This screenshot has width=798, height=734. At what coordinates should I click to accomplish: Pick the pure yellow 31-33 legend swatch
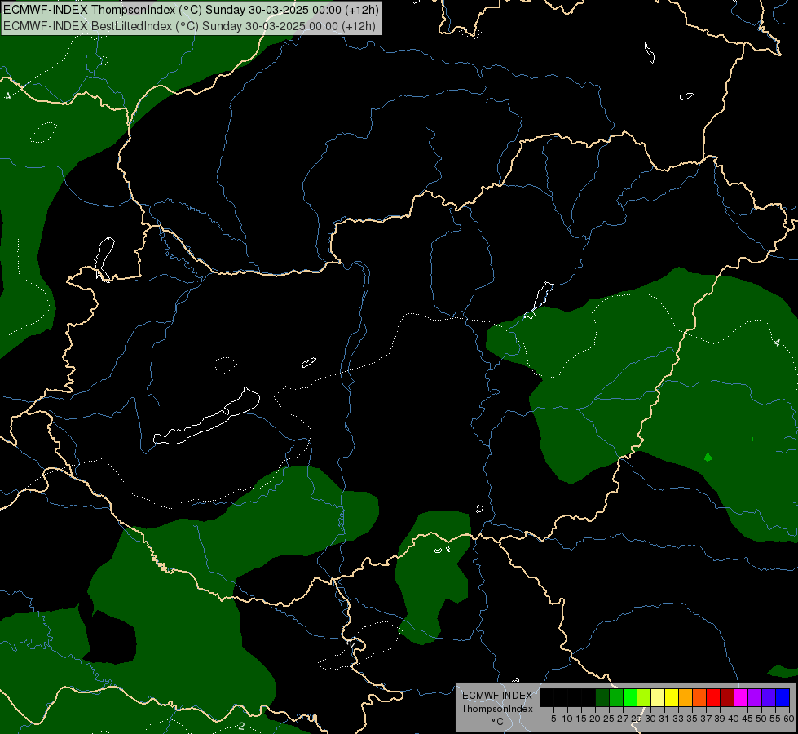(672, 698)
